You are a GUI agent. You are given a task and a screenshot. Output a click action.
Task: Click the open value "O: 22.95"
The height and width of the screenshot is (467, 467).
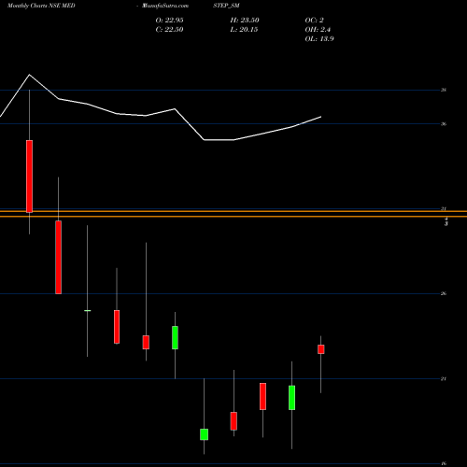169,21
